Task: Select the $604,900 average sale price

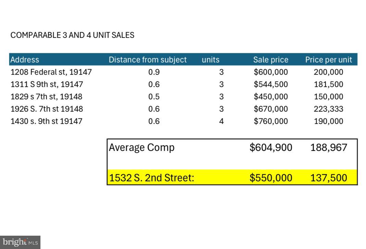Action: 271,148
